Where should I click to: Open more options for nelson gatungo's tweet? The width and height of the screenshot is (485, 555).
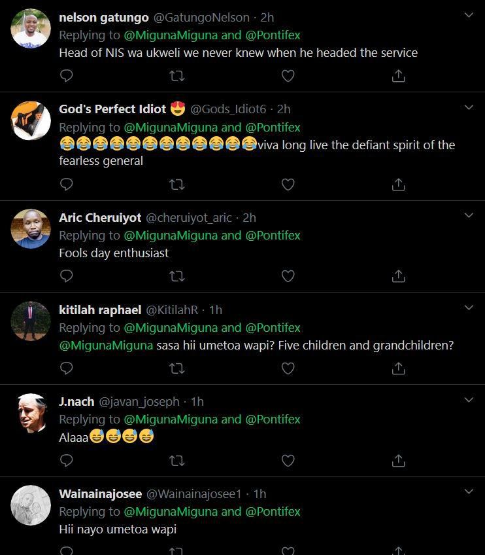click(468, 14)
